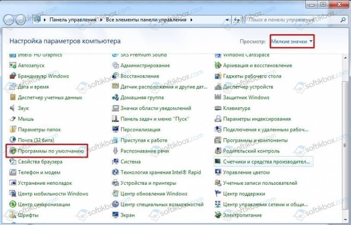Click the vertical scrollbar of the item list
The width and height of the screenshot is (351, 225).
[346, 139]
